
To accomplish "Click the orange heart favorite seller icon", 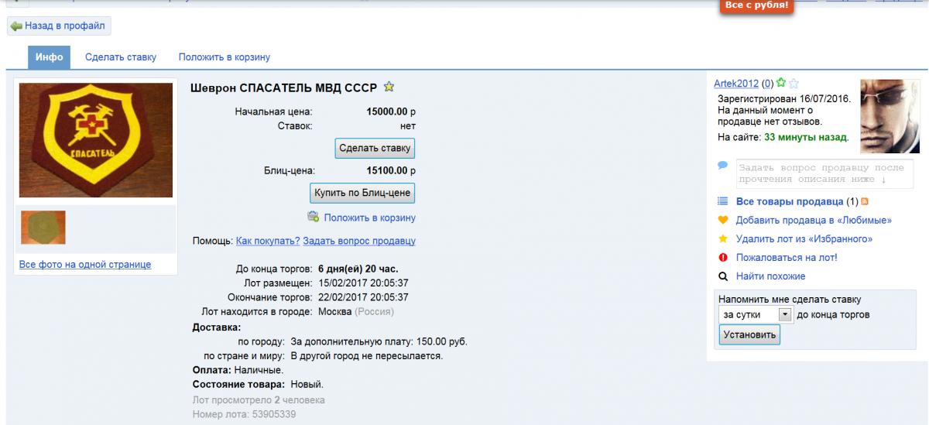I will pyautogui.click(x=723, y=220).
